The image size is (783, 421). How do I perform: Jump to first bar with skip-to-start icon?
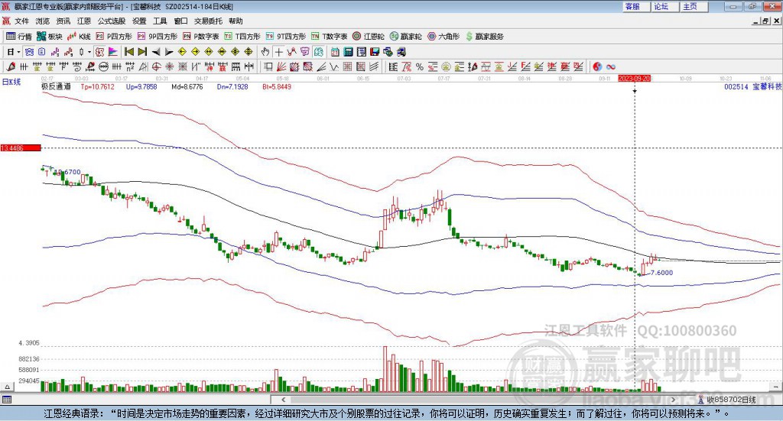point(128,51)
